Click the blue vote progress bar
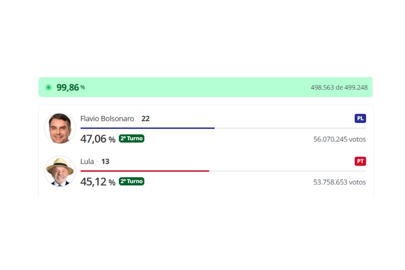Image resolution: width=405 pixels, height=270 pixels. click(147, 128)
